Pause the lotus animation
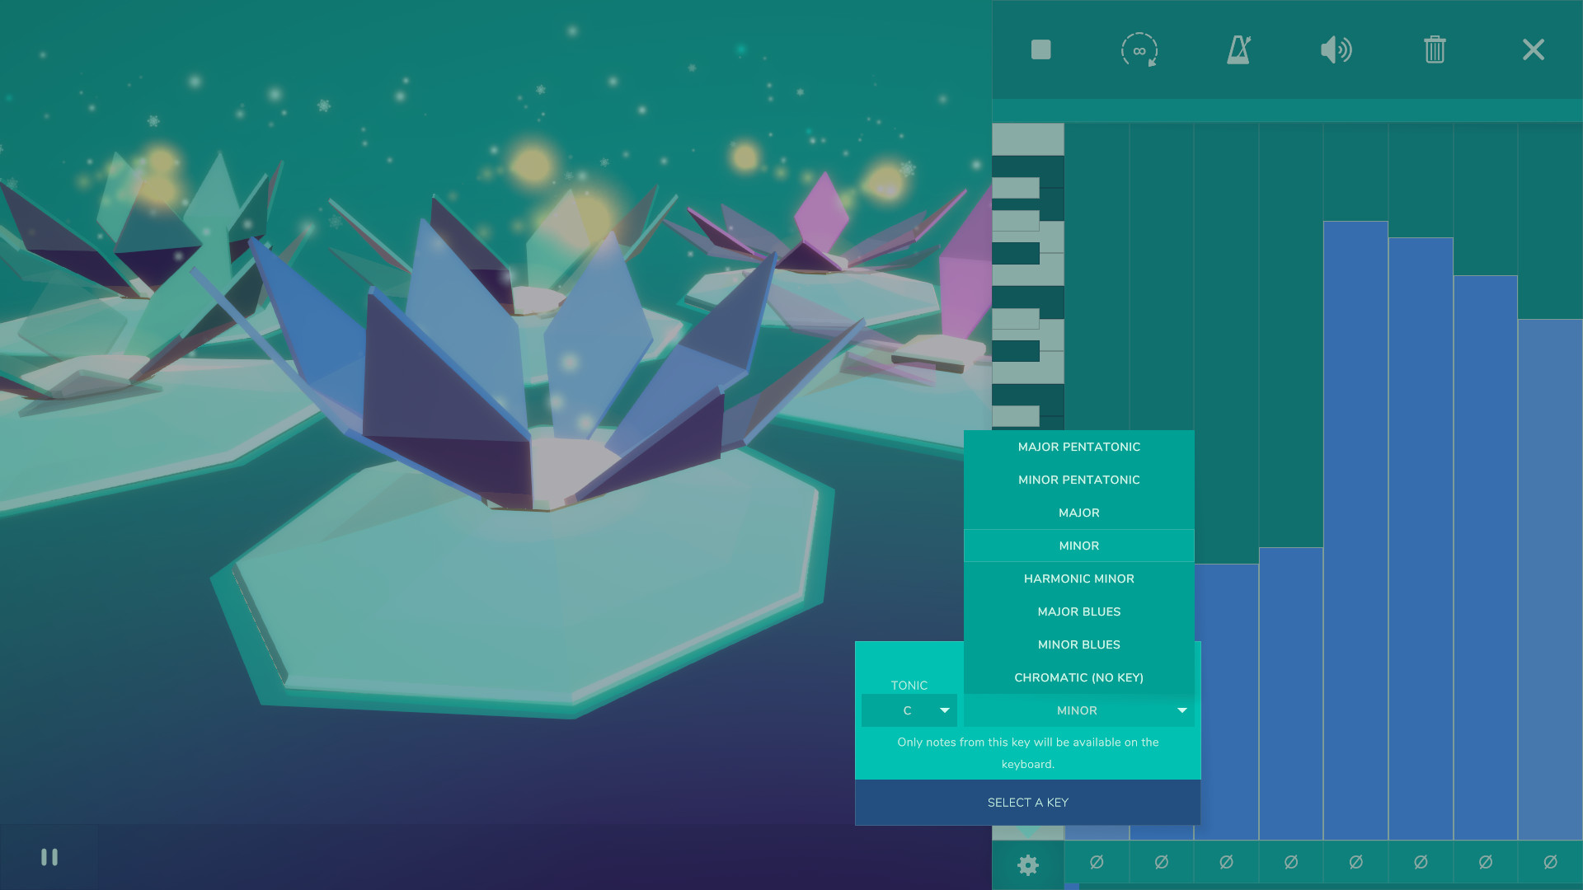1583x890 pixels. pos(49,857)
